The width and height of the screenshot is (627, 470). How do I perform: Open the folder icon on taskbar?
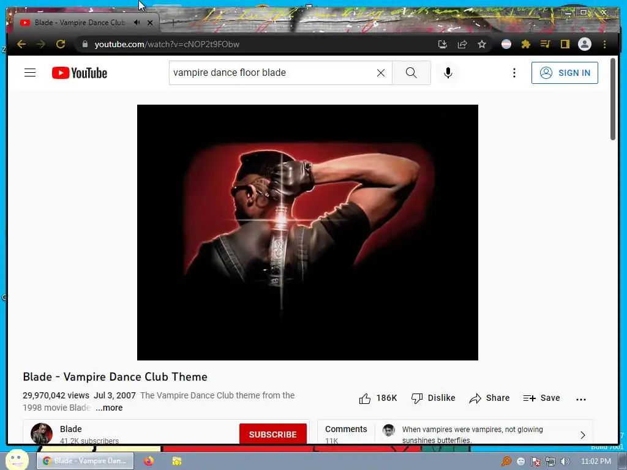[x=177, y=461]
